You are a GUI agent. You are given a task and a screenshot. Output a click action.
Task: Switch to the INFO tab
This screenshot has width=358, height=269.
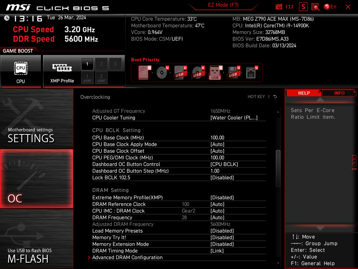[x=339, y=93]
